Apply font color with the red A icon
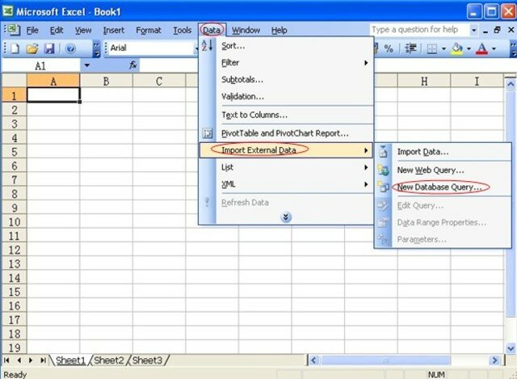Image resolution: width=517 pixels, height=379 pixels. (x=482, y=48)
